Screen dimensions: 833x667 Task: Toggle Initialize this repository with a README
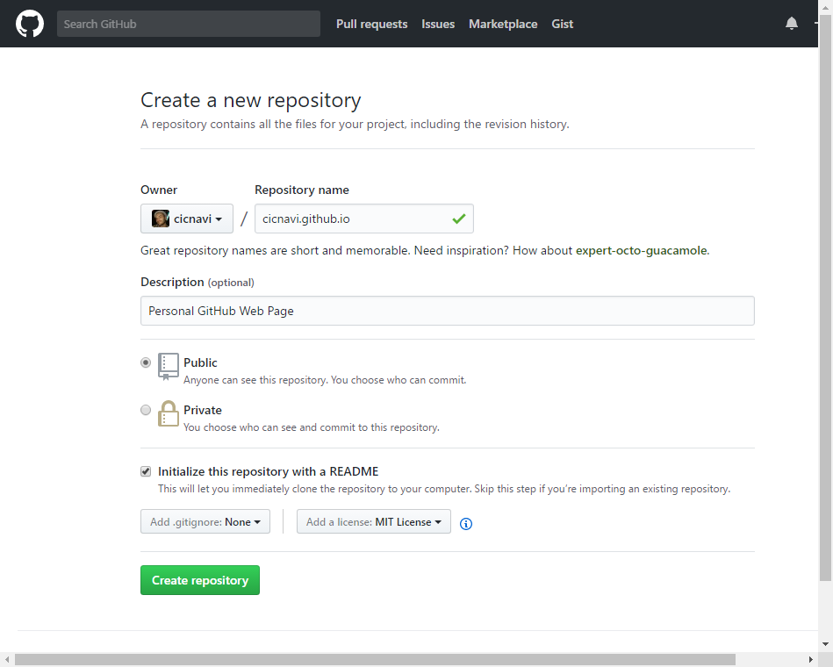click(146, 471)
